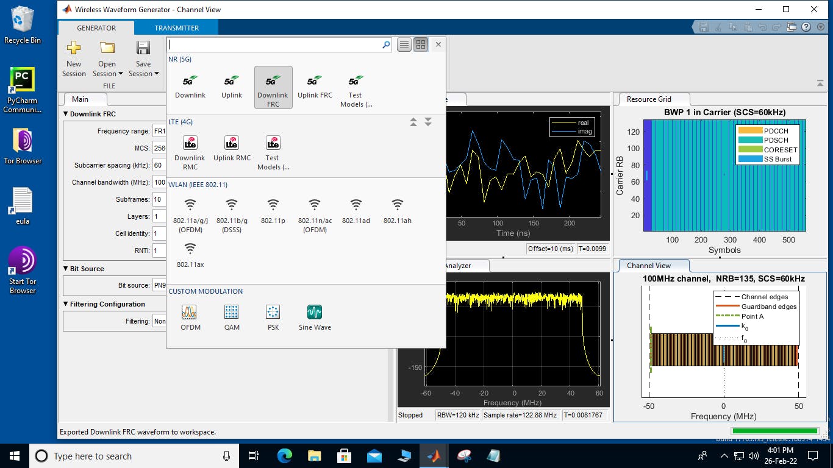833x468 pixels.
Task: Click the Subframes value field
Action: click(x=159, y=199)
